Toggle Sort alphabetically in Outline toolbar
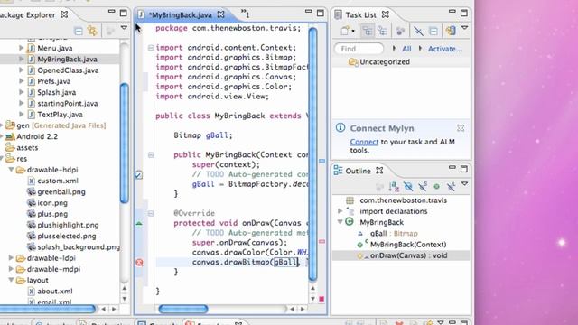The image size is (578, 325). point(394,187)
